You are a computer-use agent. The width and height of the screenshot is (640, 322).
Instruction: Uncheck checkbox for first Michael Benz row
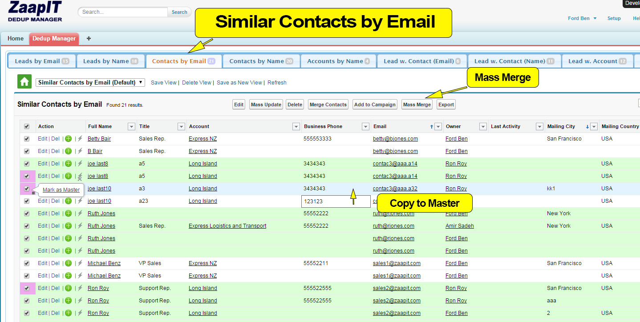(x=27, y=263)
